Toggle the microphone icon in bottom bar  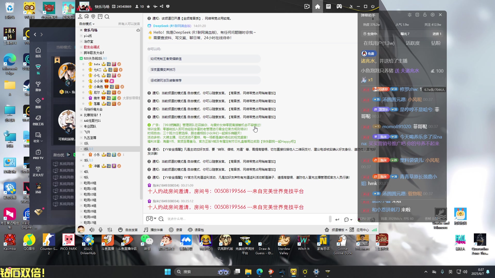pyautogui.click(x=101, y=230)
